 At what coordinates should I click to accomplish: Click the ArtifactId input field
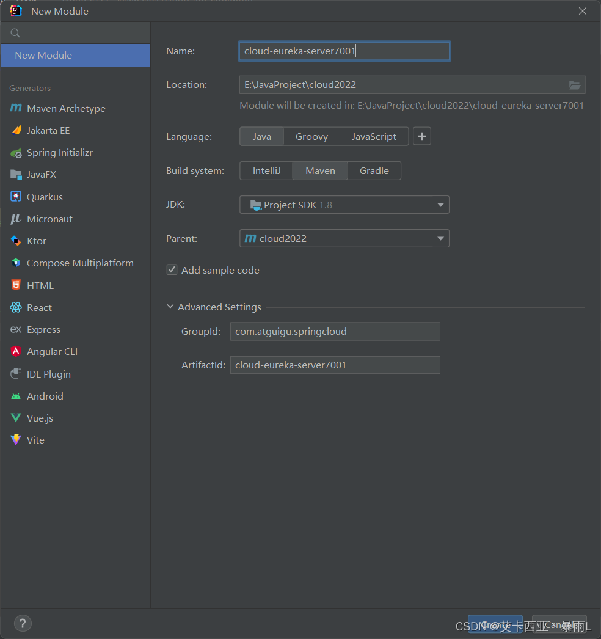(335, 365)
